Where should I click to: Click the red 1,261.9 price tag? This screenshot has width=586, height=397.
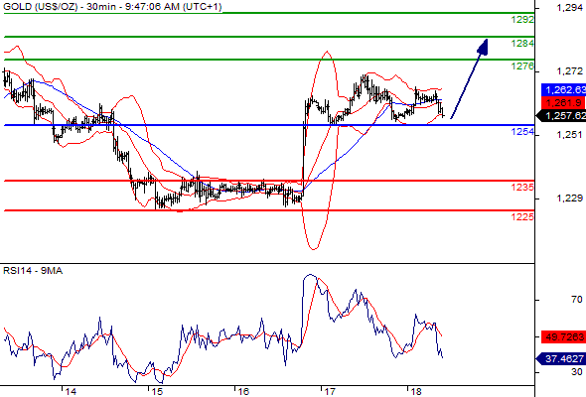coord(563,102)
